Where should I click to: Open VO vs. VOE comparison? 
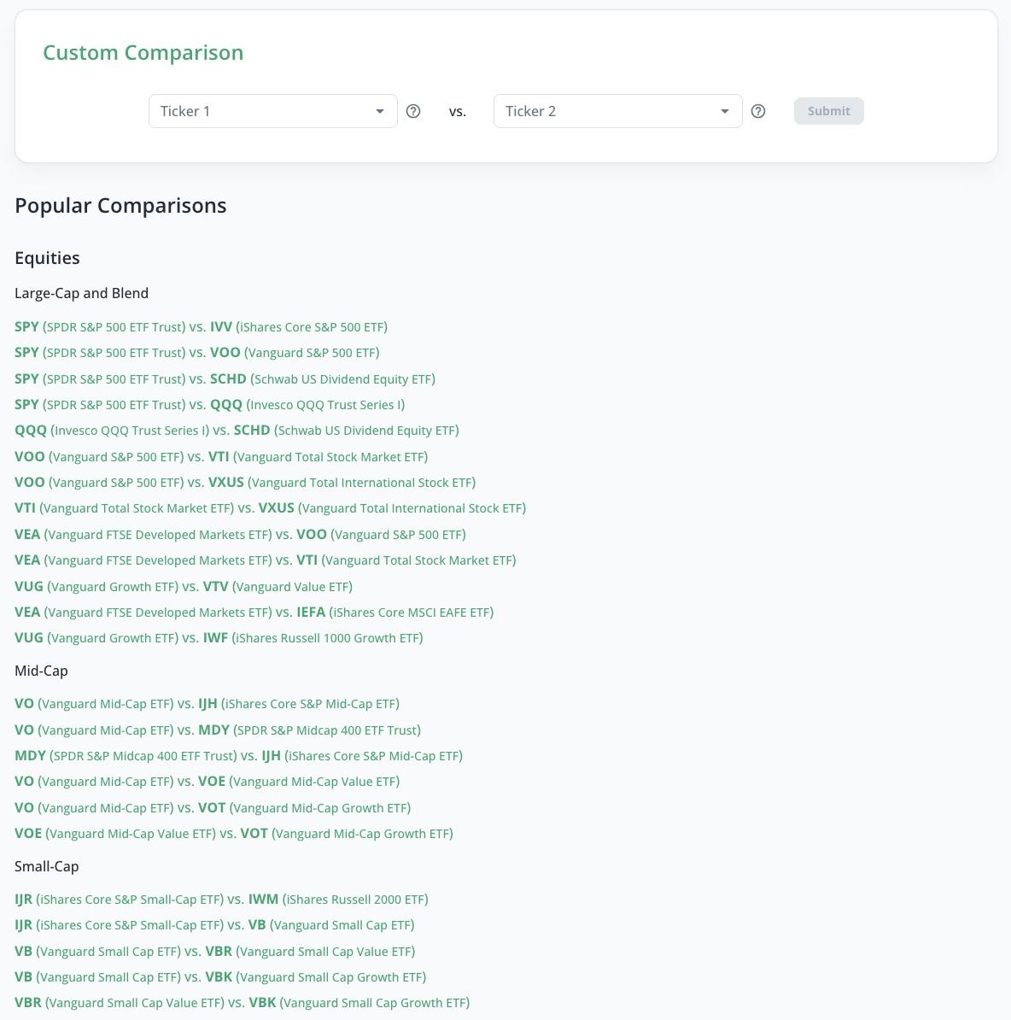point(207,782)
